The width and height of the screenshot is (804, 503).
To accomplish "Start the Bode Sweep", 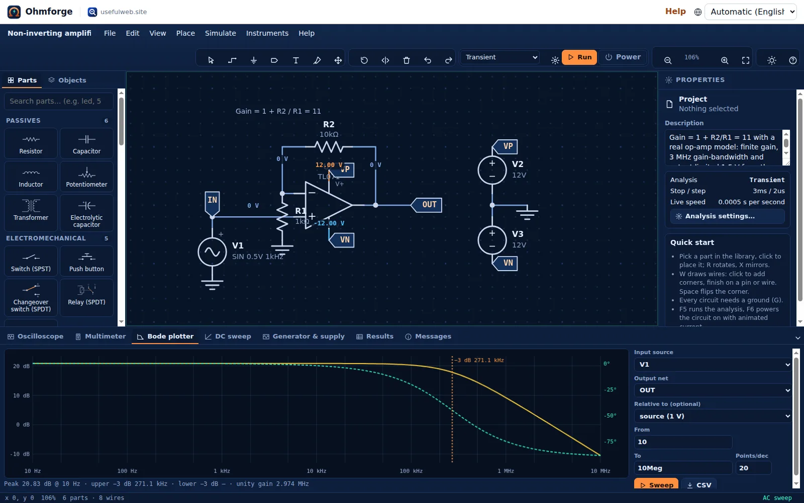I will tap(656, 485).
